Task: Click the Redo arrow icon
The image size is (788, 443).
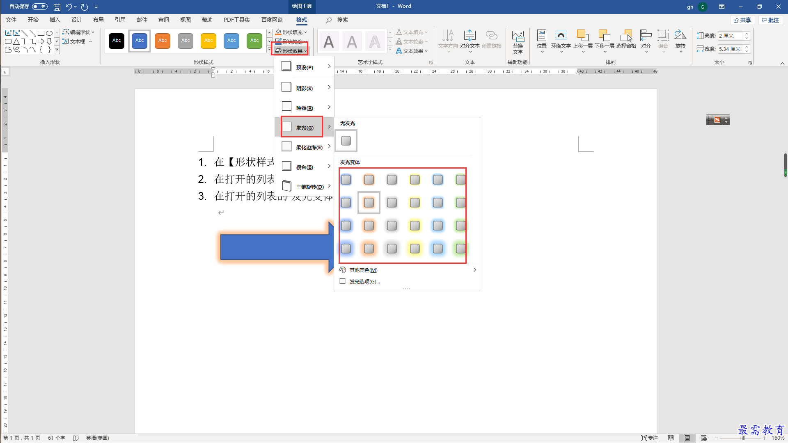Action: pos(85,7)
